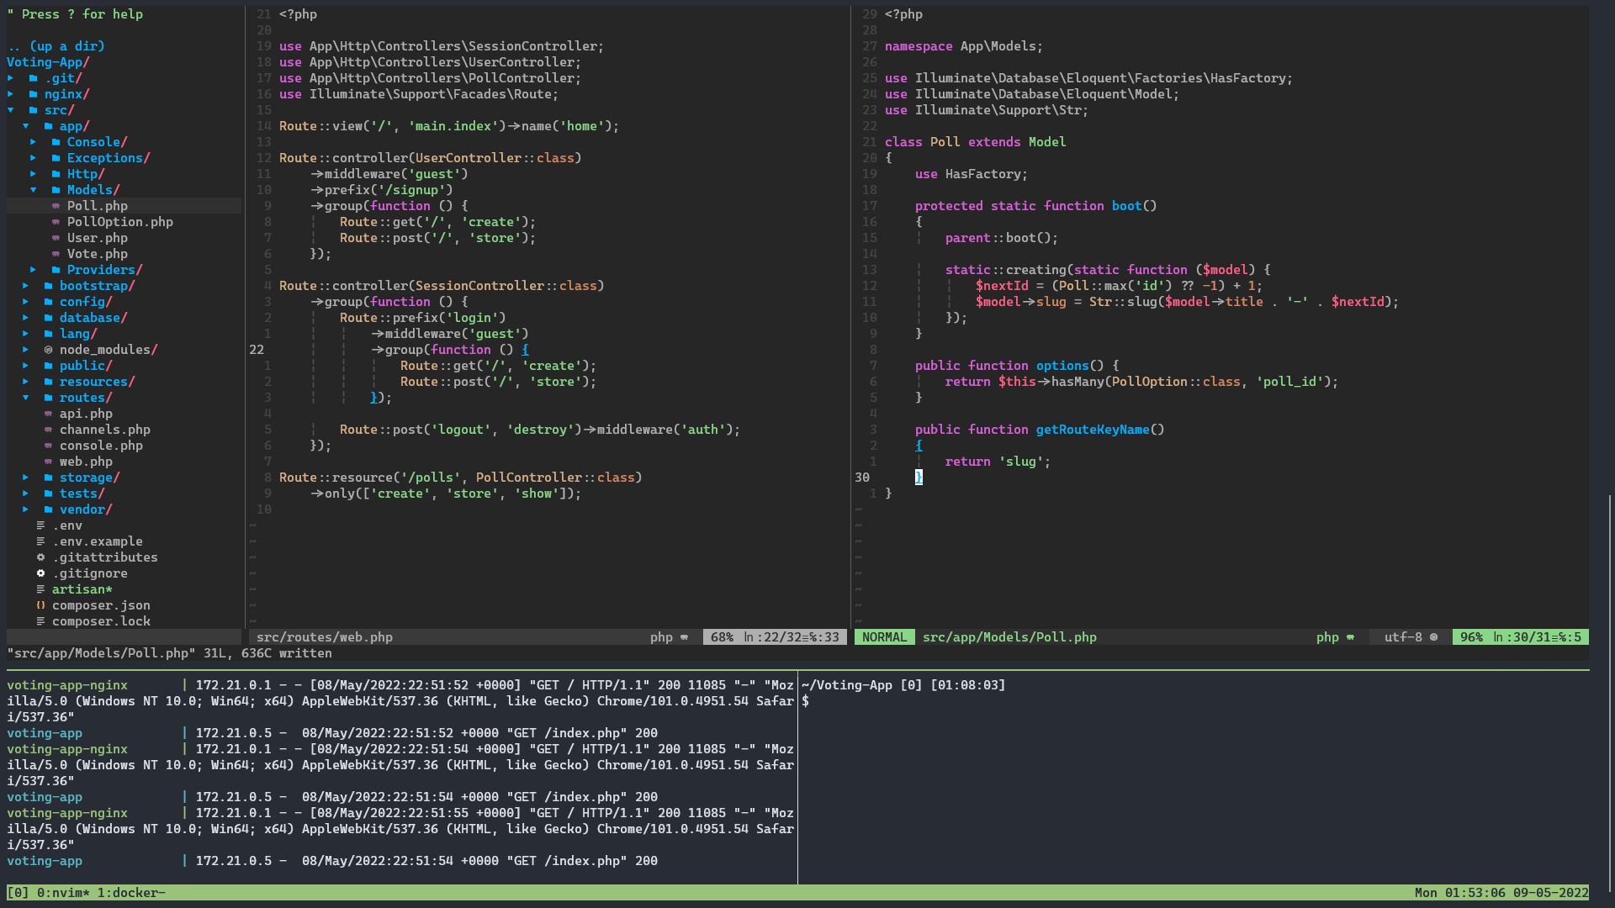Open channels.php under routes
This screenshot has height=908, width=1615.
tap(104, 430)
